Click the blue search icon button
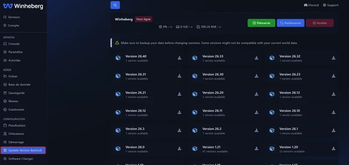Screen dimensions: 349x165 click(115, 5)
